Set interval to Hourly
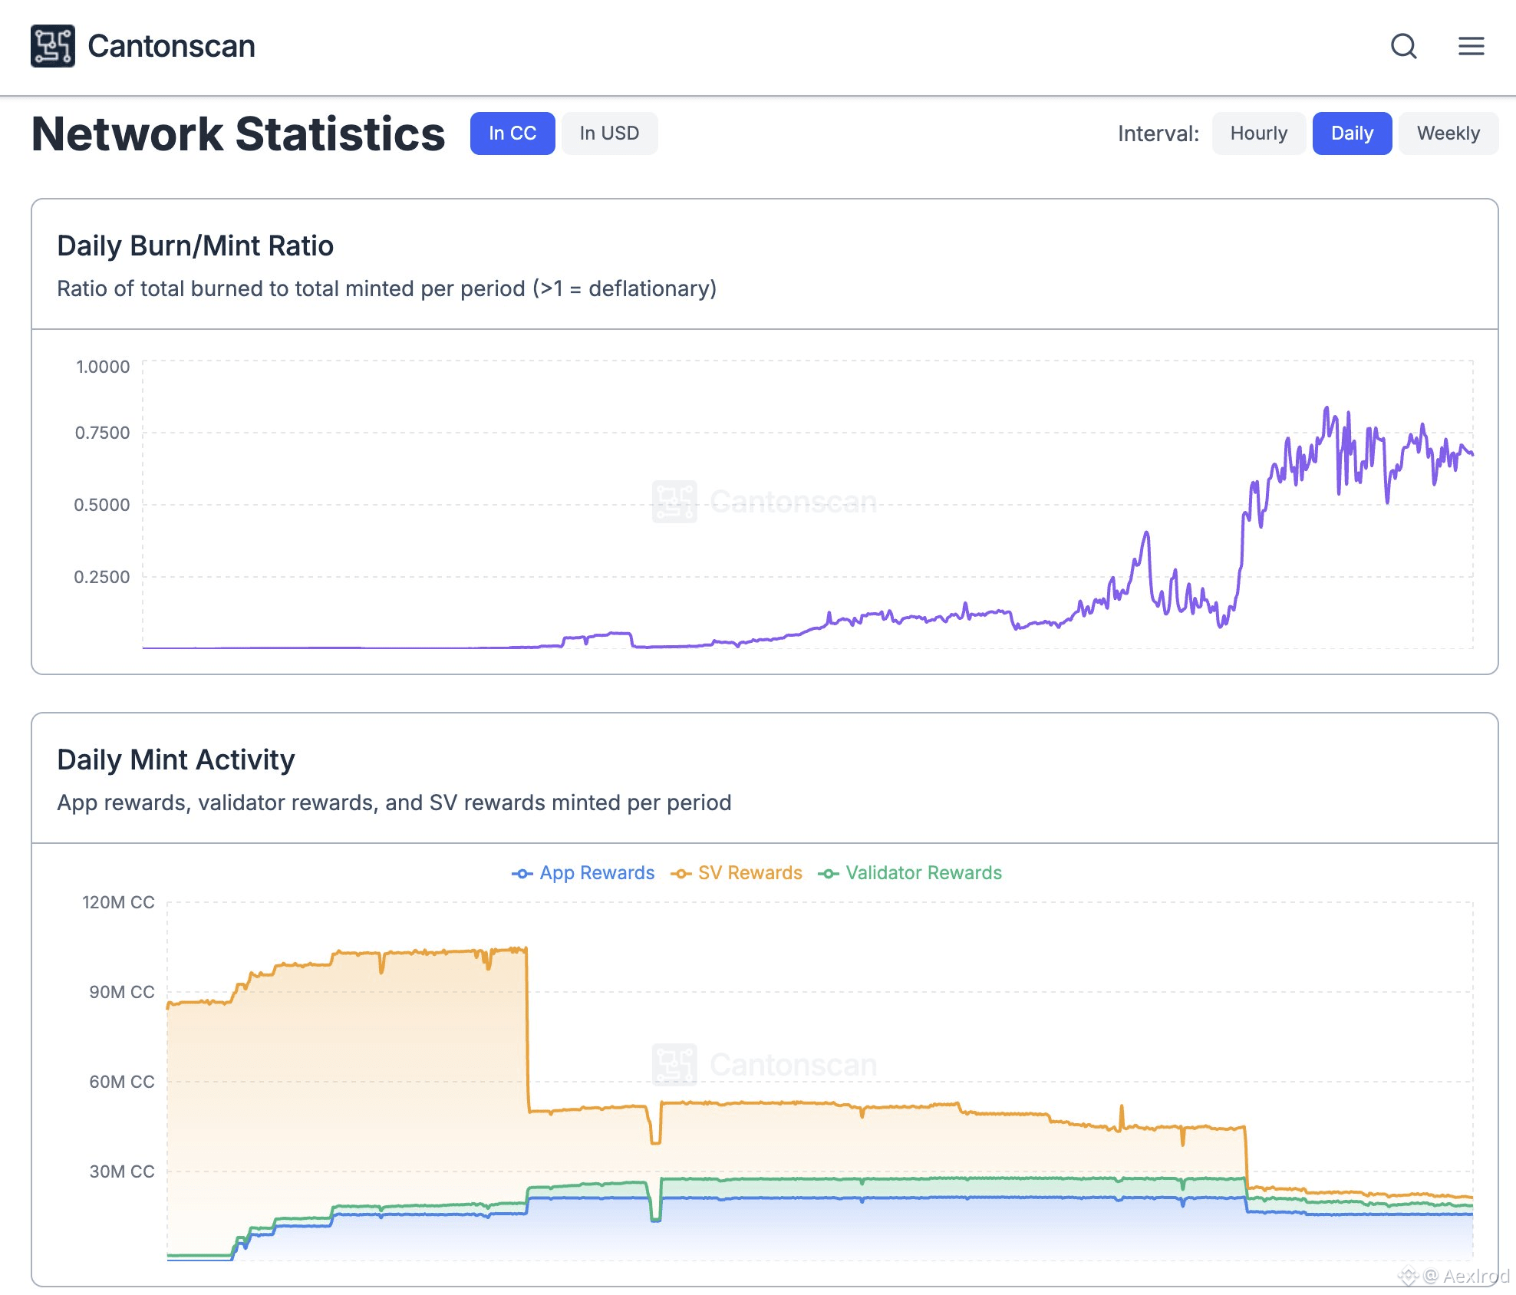This screenshot has height=1295, width=1516. click(x=1259, y=133)
